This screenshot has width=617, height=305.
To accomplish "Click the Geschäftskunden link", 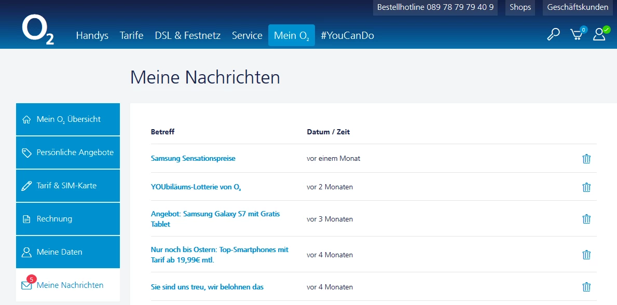I will [577, 7].
